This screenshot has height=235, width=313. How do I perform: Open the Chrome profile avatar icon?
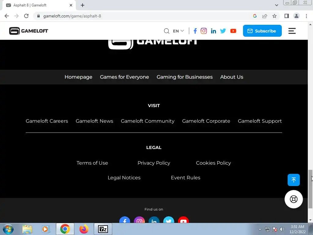[296, 16]
